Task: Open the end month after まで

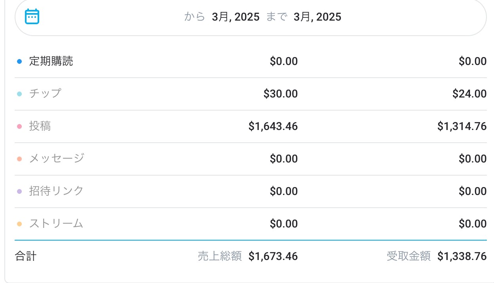Action: pyautogui.click(x=317, y=17)
